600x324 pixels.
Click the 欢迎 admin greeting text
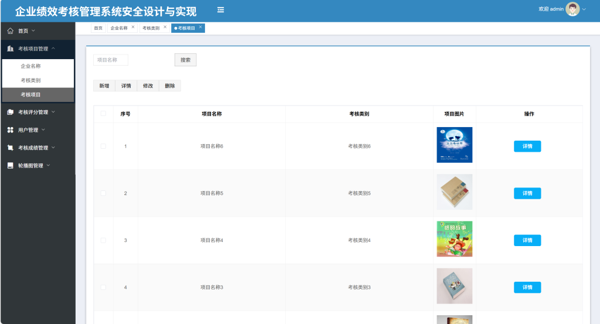551,9
